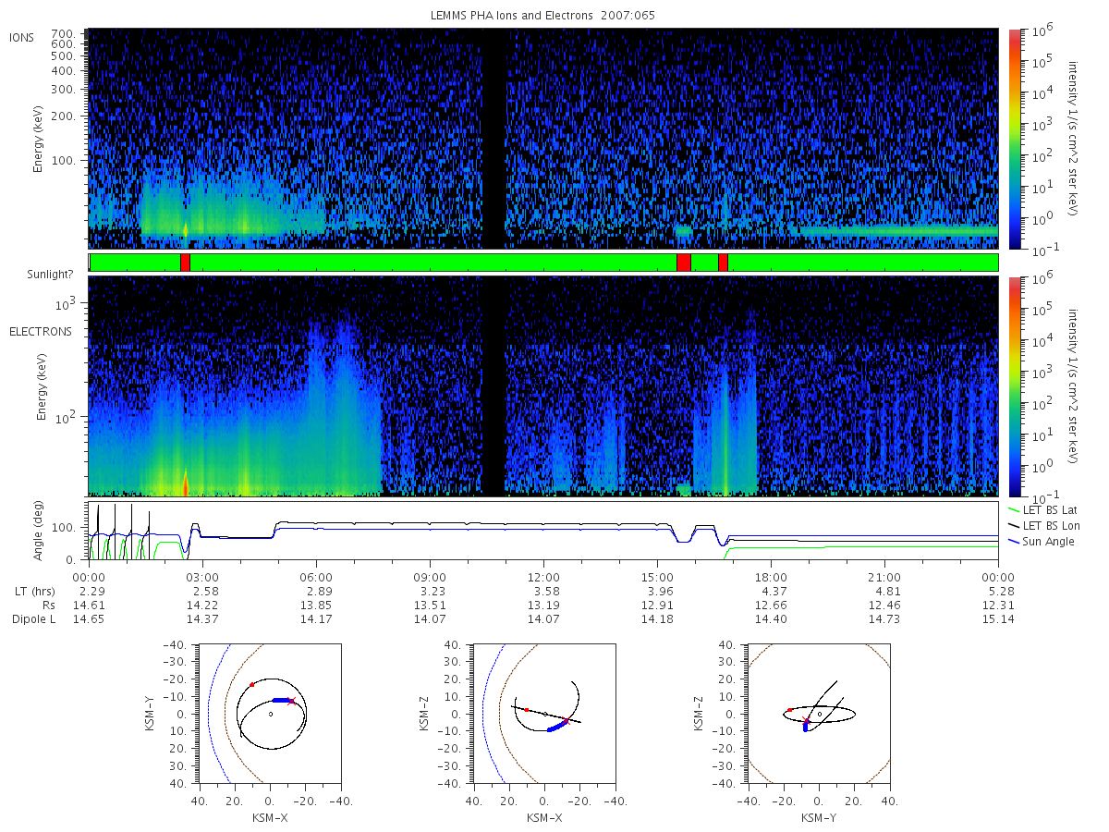This screenshot has width=1109, height=832.
Task: Click the Dipole L row label
Action: pyautogui.click(x=33, y=619)
